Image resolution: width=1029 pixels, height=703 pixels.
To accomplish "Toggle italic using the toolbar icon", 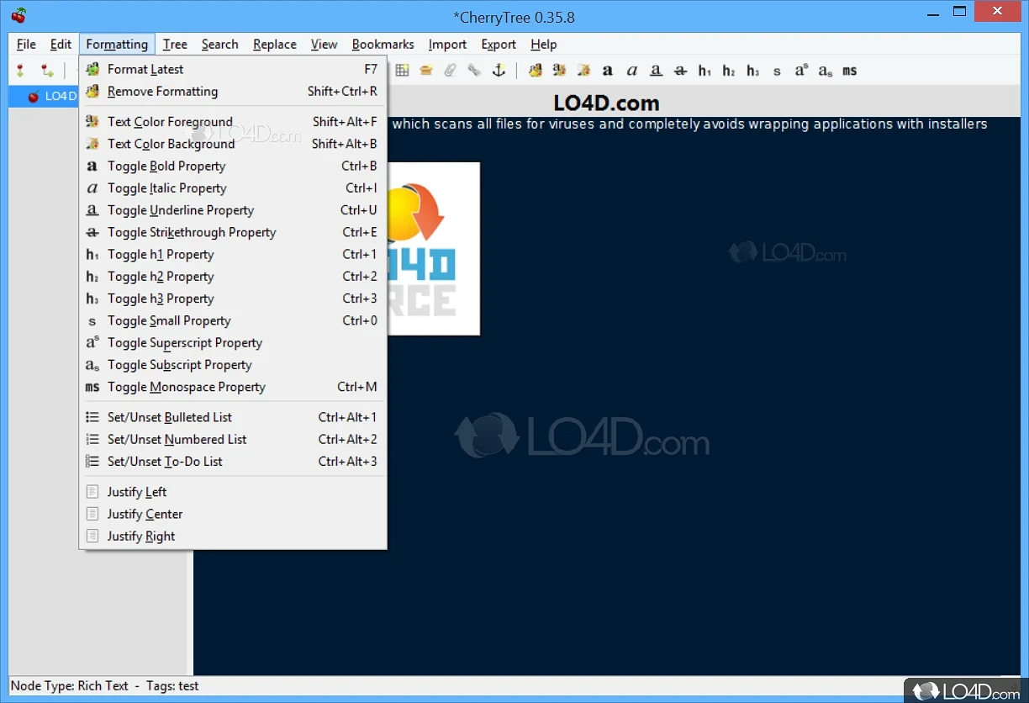I will [631, 71].
